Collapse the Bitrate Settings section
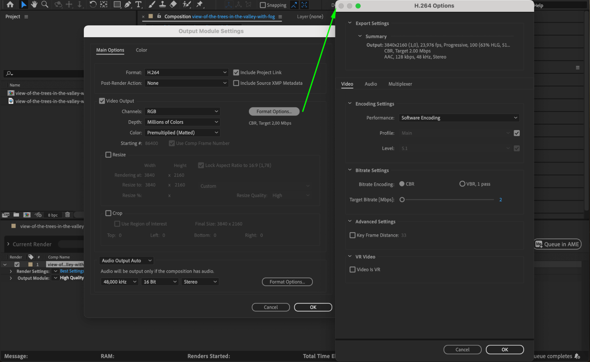 [350, 170]
